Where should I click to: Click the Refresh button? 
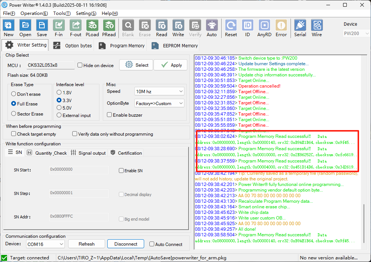[86, 244]
